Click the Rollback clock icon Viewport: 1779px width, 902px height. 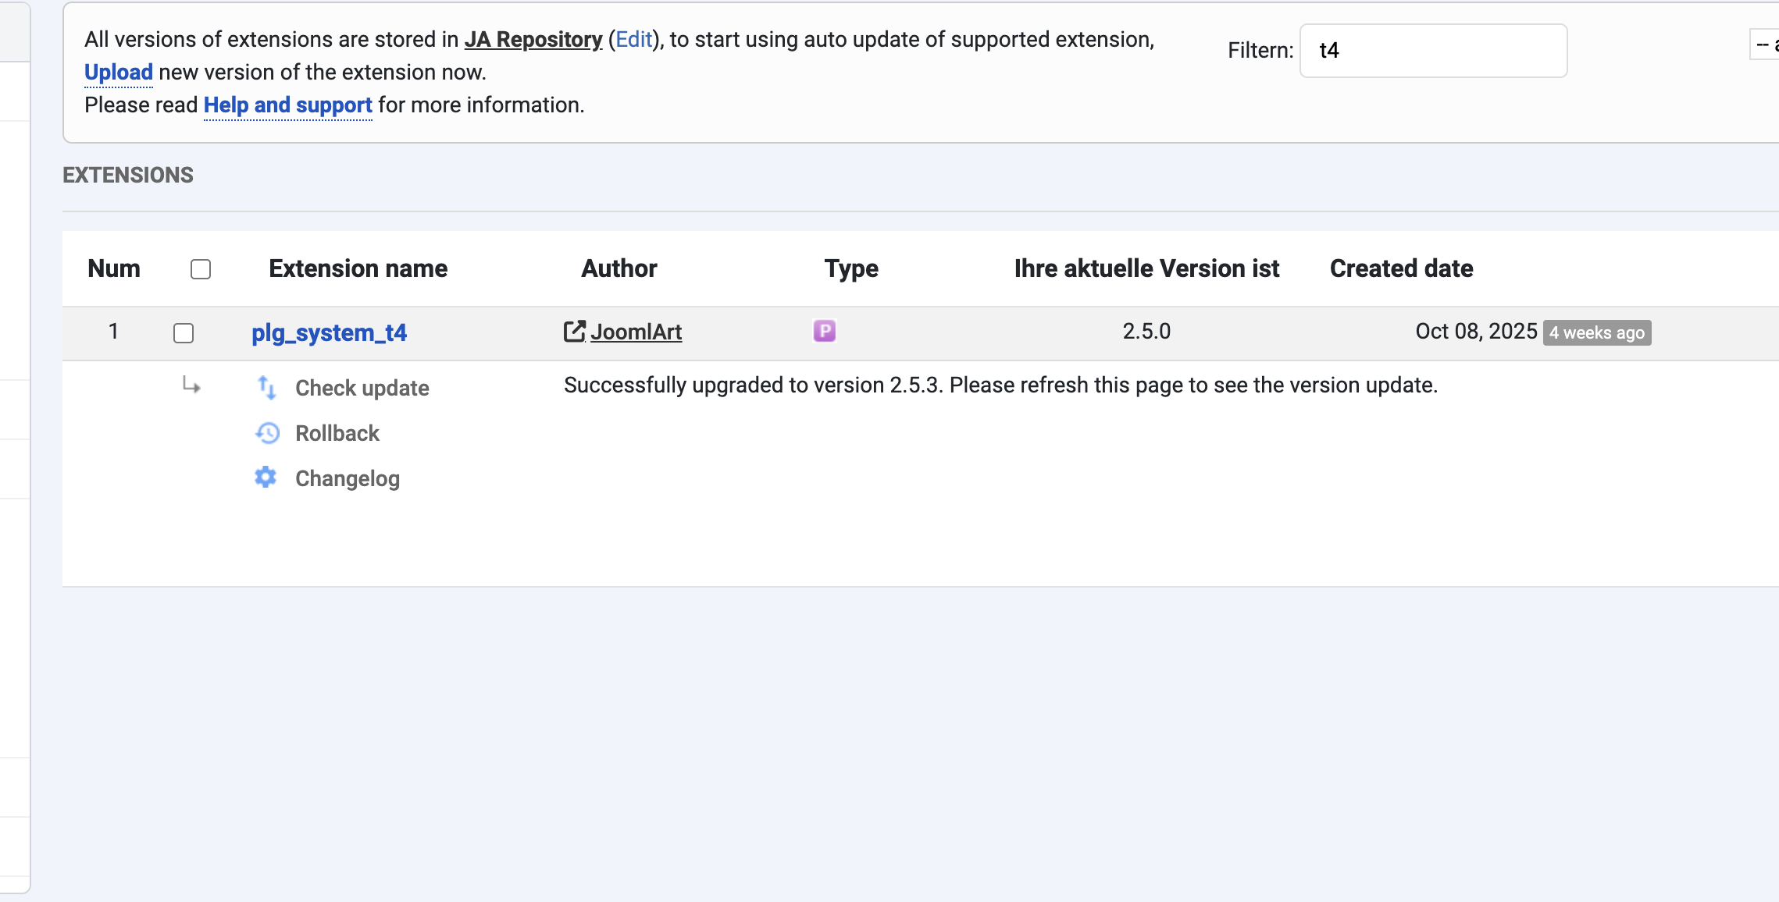[x=267, y=433]
